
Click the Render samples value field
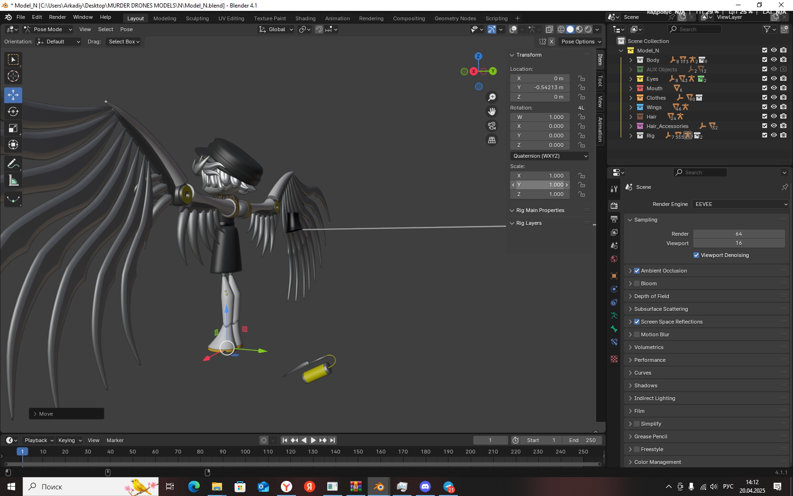(738, 234)
